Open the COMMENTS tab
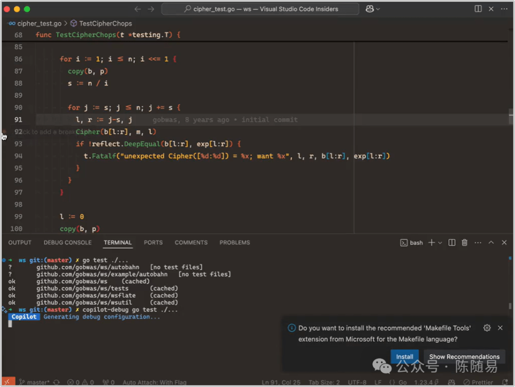Image resolution: width=515 pixels, height=387 pixels. (191, 243)
